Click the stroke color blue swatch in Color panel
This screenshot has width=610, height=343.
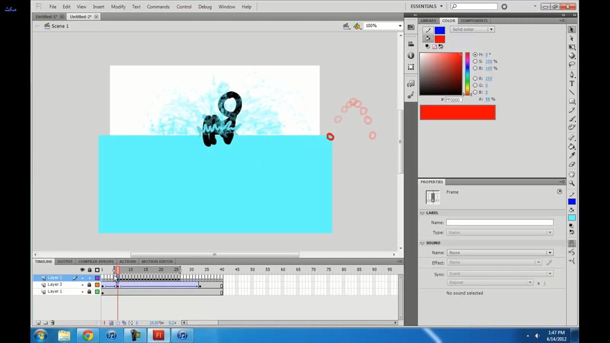point(439,30)
